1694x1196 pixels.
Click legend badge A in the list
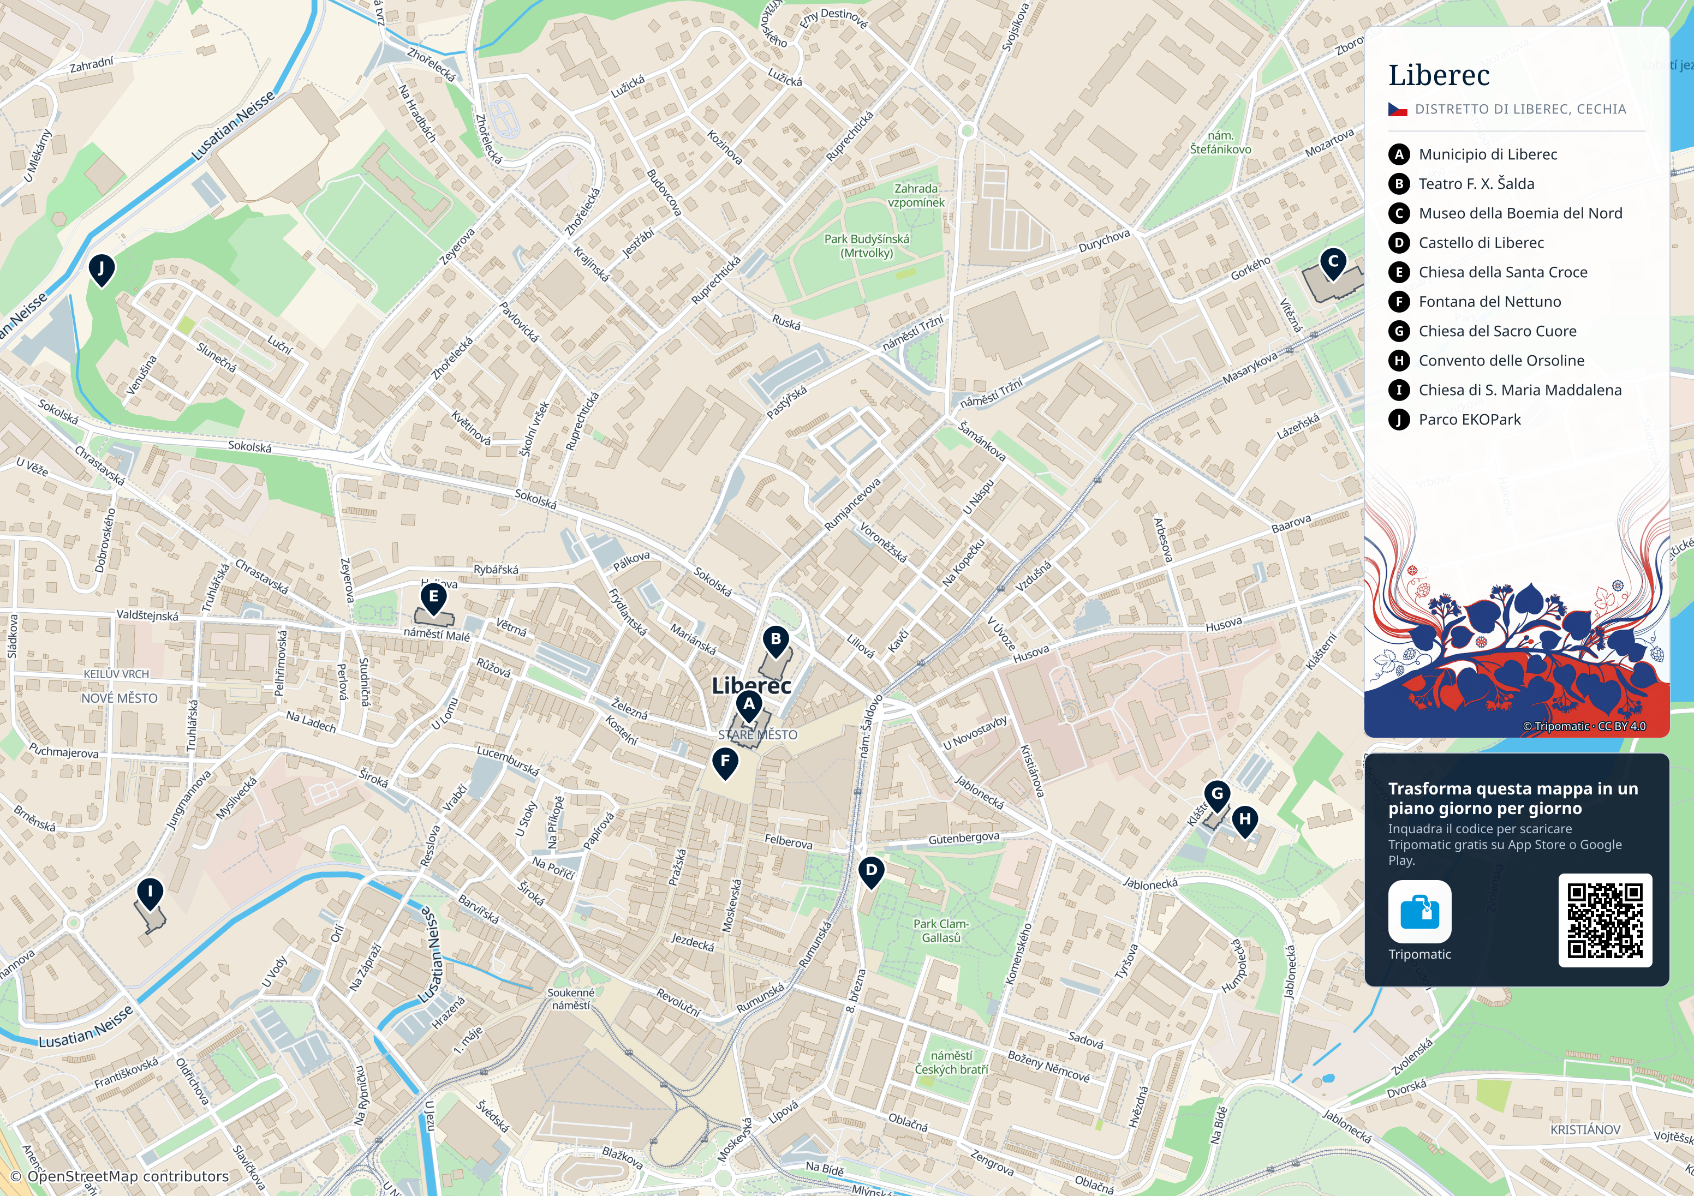(x=1399, y=154)
